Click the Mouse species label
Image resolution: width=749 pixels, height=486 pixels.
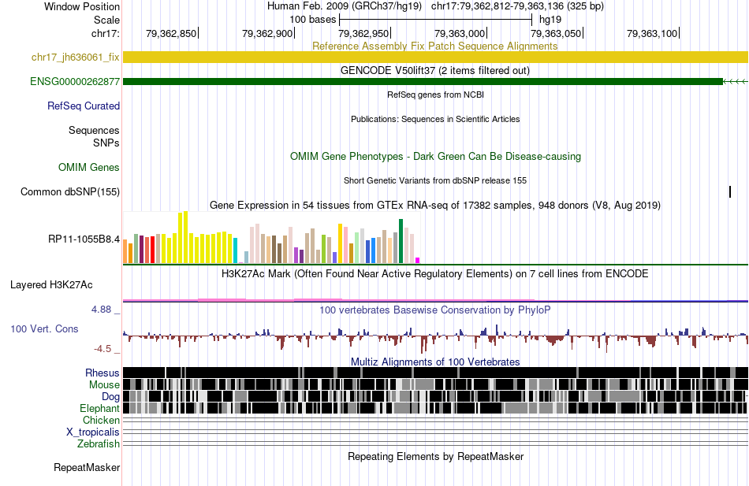(x=104, y=385)
